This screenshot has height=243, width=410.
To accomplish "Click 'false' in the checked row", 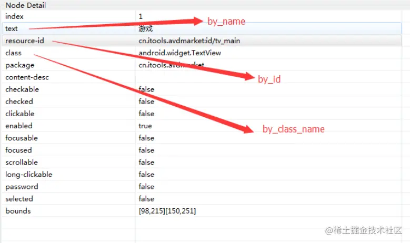I will [146, 102].
